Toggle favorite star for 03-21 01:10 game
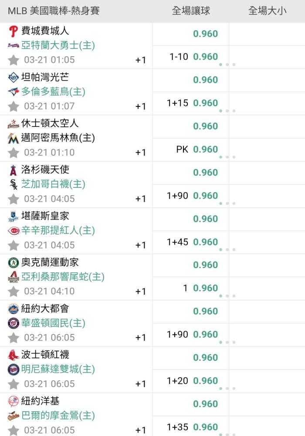Image resolution: width=305 pixels, height=436 pixels. tap(14, 152)
